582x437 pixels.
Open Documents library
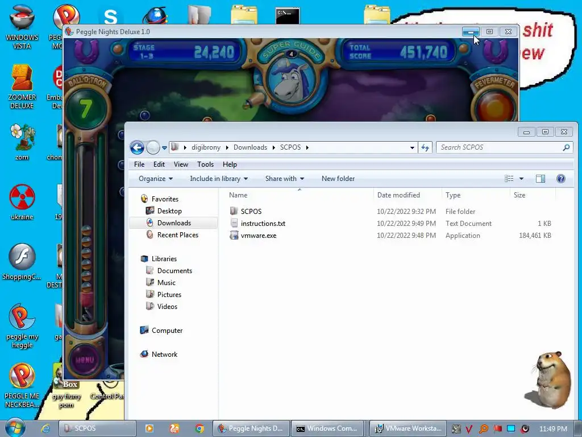174,271
